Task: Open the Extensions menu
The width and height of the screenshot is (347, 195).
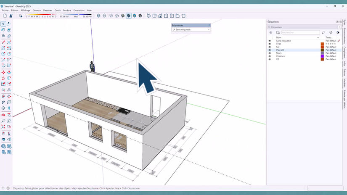Action: tap(79, 11)
